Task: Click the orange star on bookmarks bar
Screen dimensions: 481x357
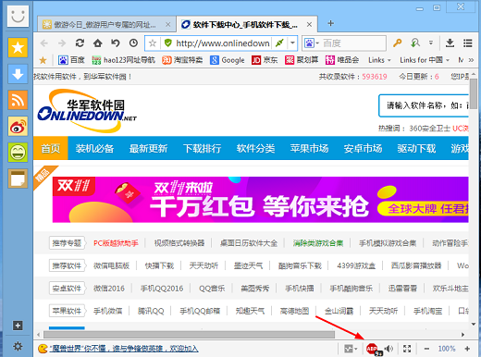Action: [x=43, y=60]
